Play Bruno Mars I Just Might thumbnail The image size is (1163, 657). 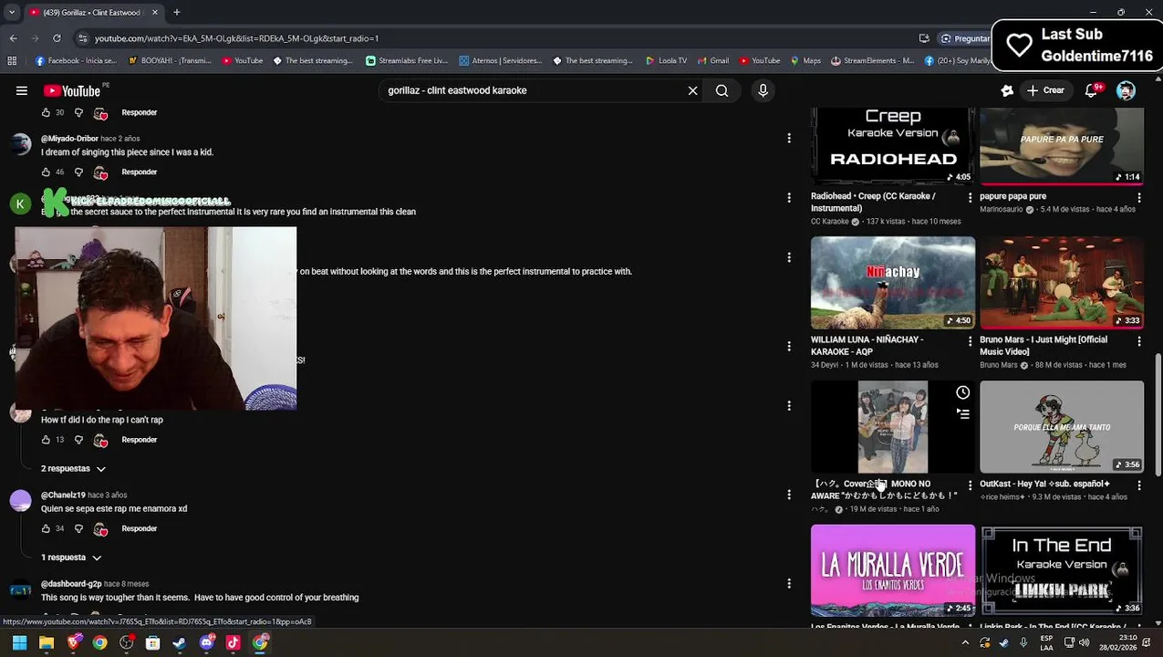coord(1062,283)
